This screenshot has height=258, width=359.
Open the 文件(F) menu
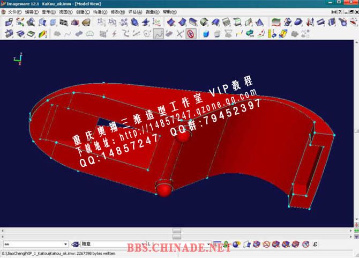[14, 12]
